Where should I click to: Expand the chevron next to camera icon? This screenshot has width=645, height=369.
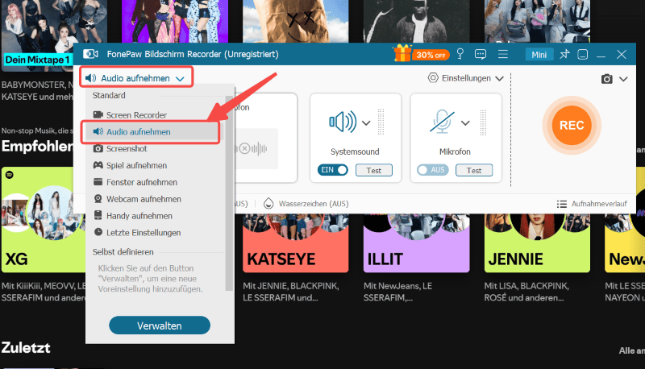click(x=623, y=79)
